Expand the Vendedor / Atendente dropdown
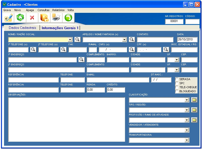This screenshot has width=202, height=149. (x=187, y=130)
